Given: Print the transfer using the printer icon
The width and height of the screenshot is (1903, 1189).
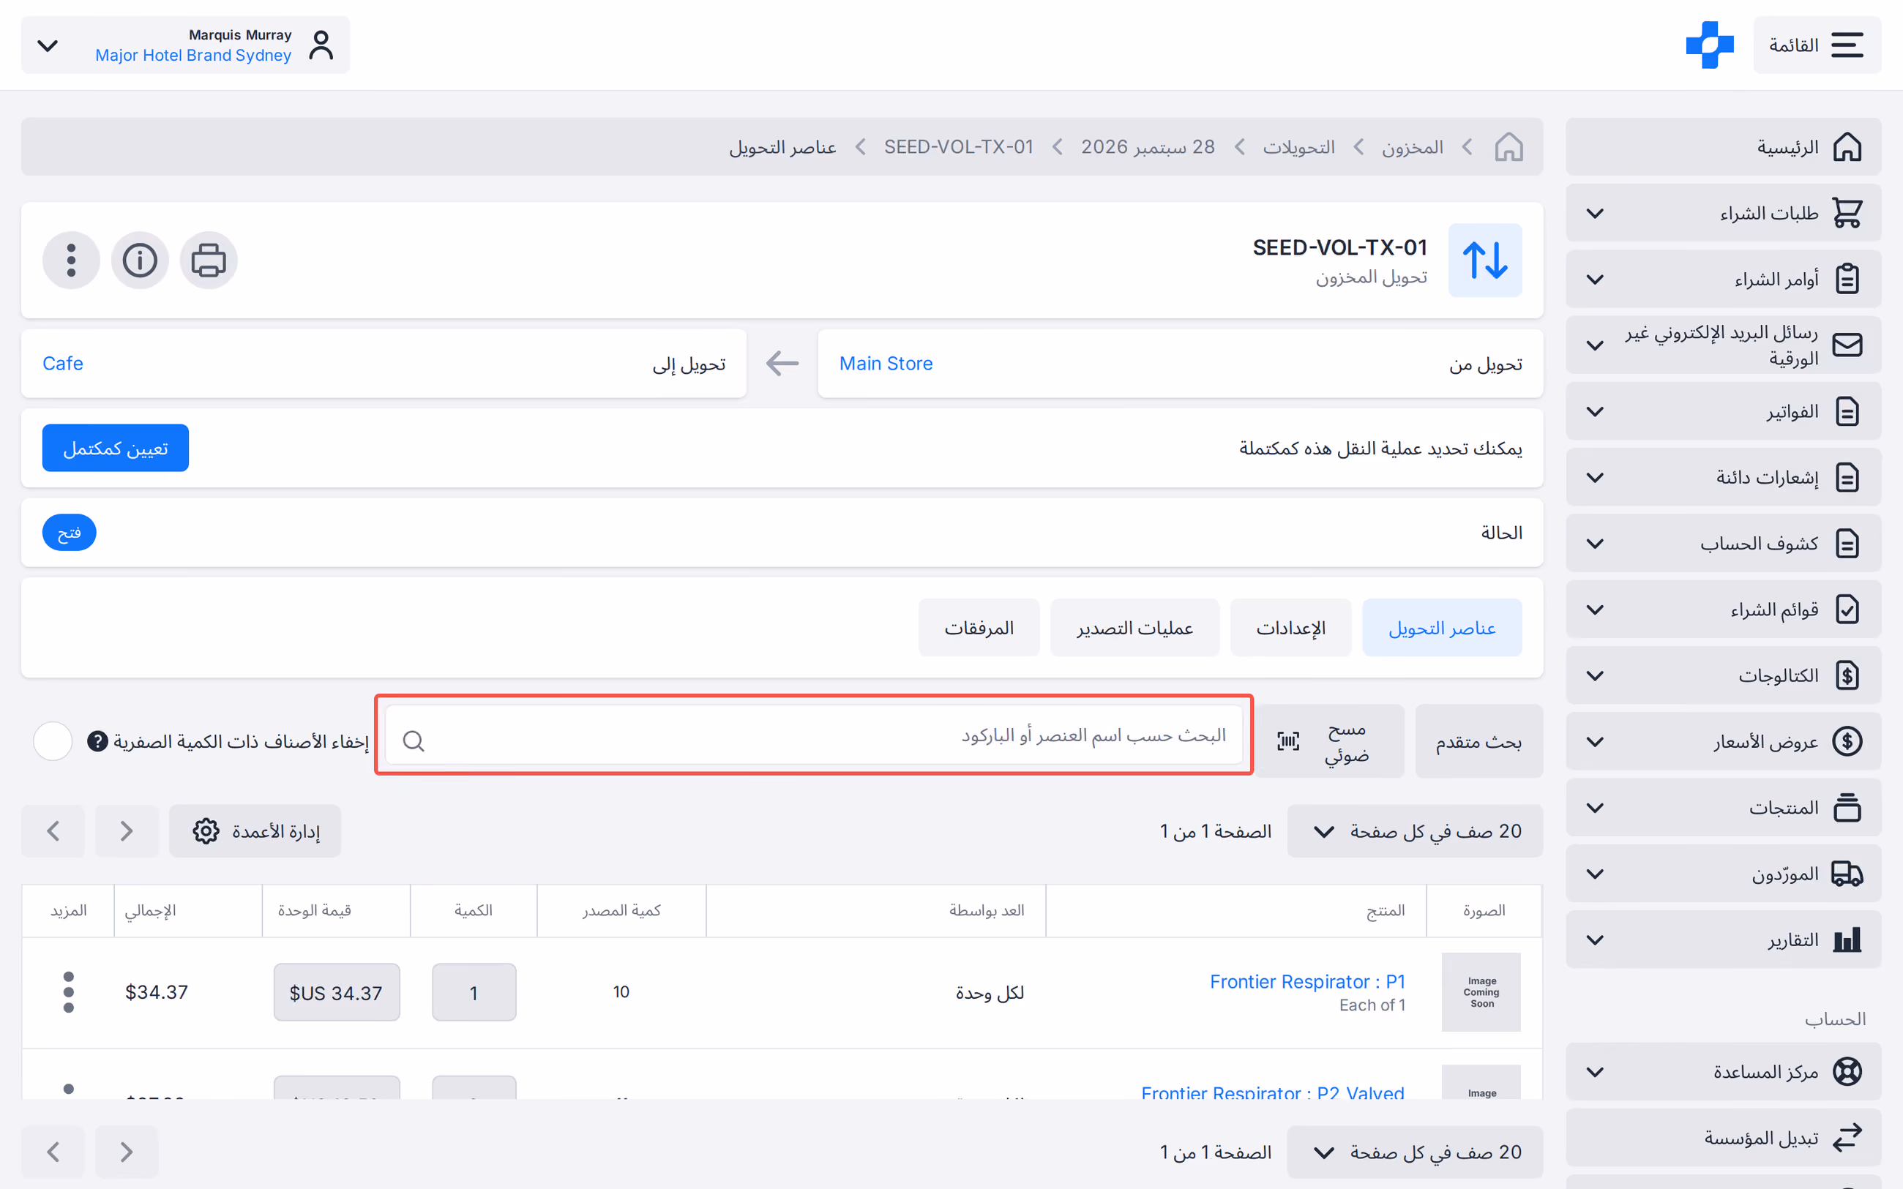Looking at the screenshot, I should coord(209,260).
